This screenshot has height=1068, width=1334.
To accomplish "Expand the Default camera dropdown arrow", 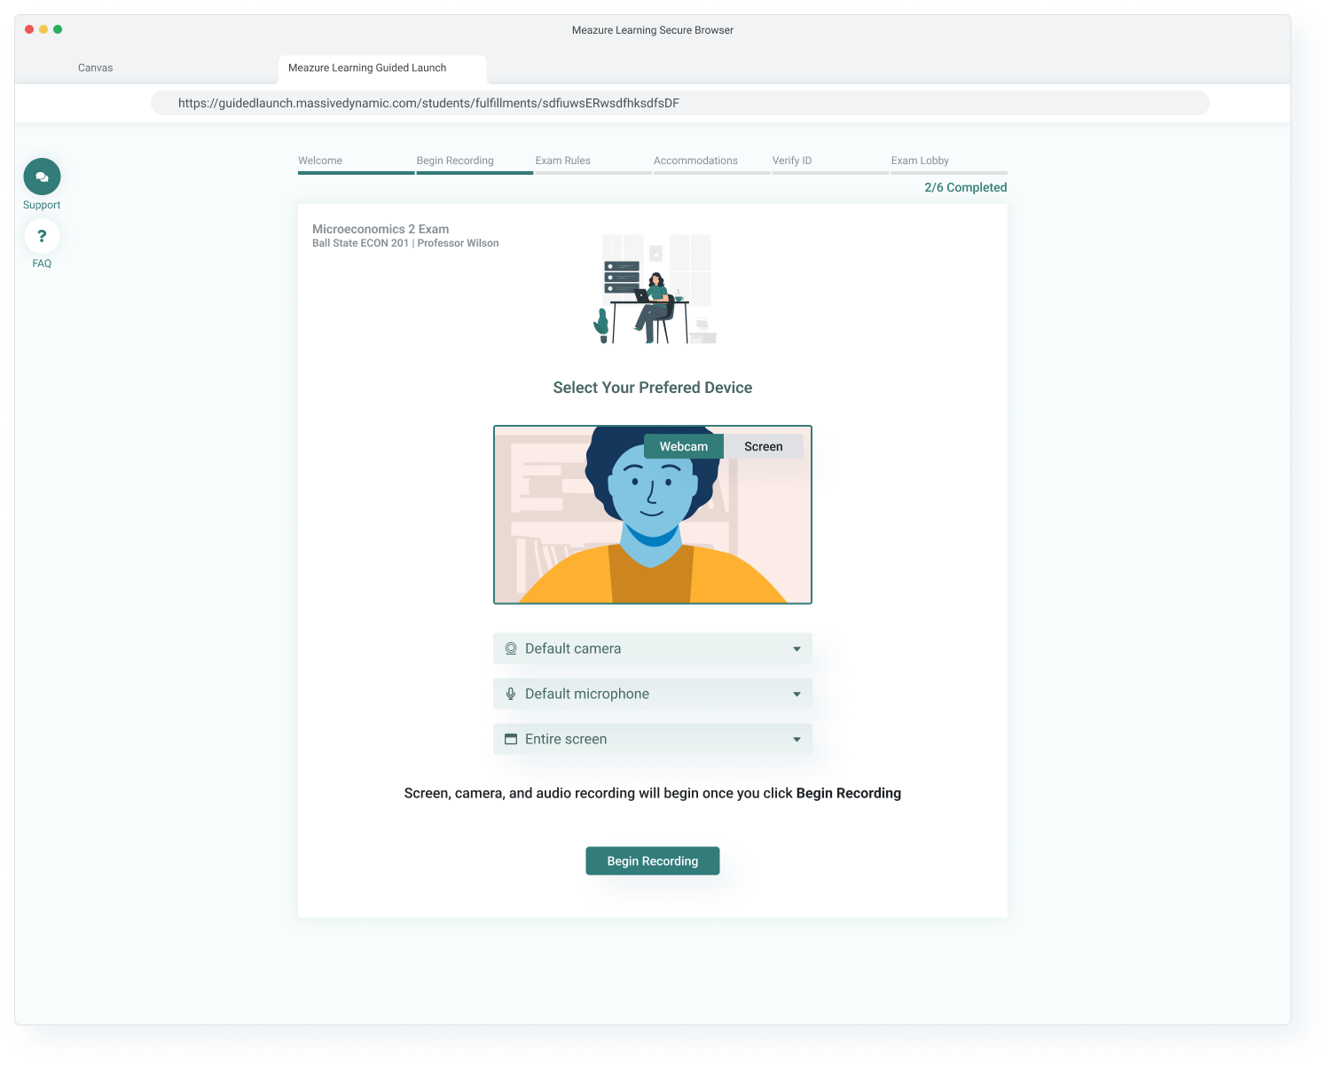I will pyautogui.click(x=796, y=648).
